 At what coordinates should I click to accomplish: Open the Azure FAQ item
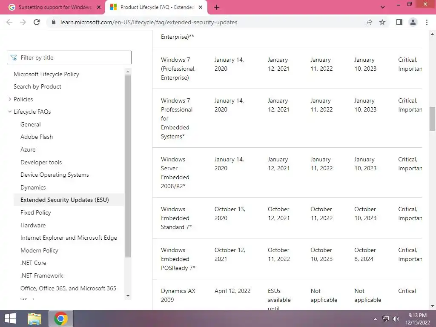click(28, 149)
